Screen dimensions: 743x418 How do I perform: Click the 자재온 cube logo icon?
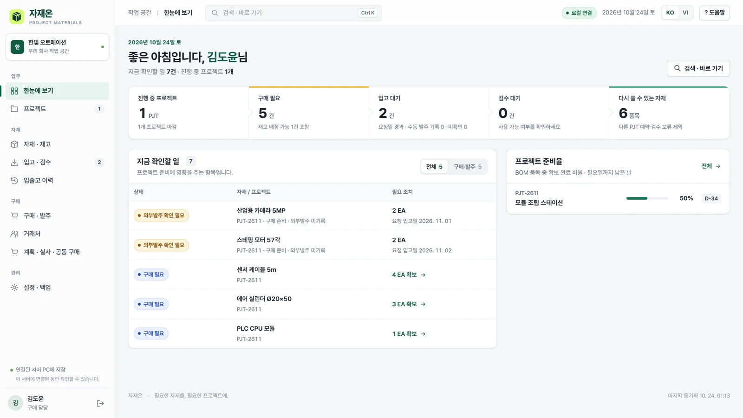[x=17, y=17]
